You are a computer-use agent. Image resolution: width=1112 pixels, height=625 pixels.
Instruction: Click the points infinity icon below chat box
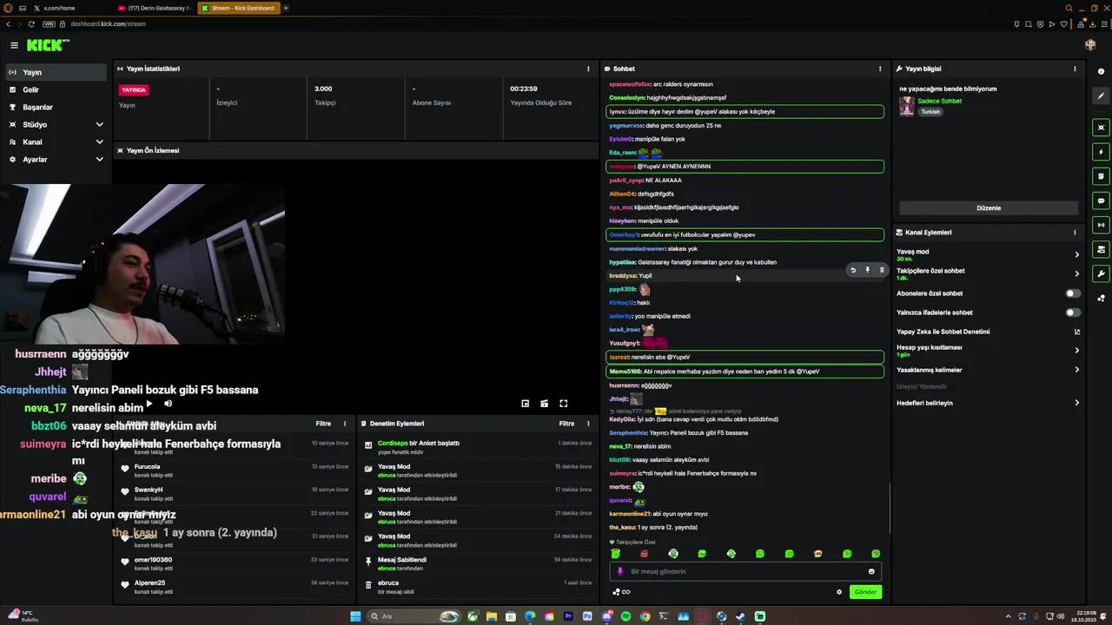tap(621, 592)
